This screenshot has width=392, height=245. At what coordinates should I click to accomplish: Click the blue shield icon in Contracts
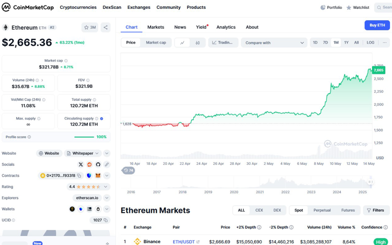coord(89,176)
